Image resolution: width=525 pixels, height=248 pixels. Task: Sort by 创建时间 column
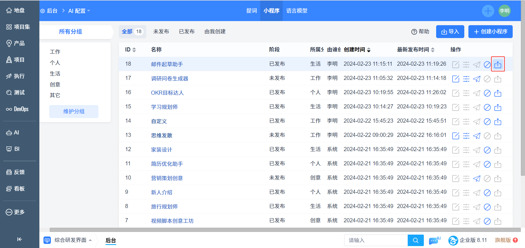click(x=357, y=50)
